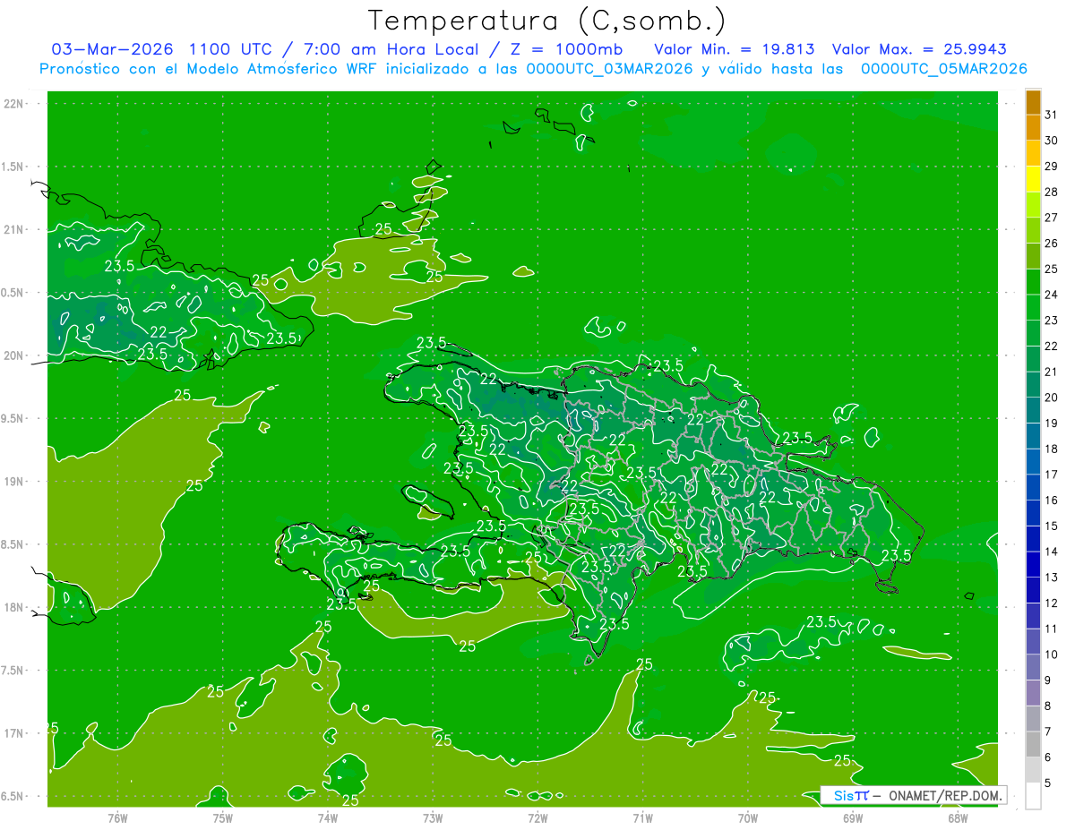Click the "1.5N" latitude axis label
This screenshot has height=830, width=1075.
pos(14,167)
